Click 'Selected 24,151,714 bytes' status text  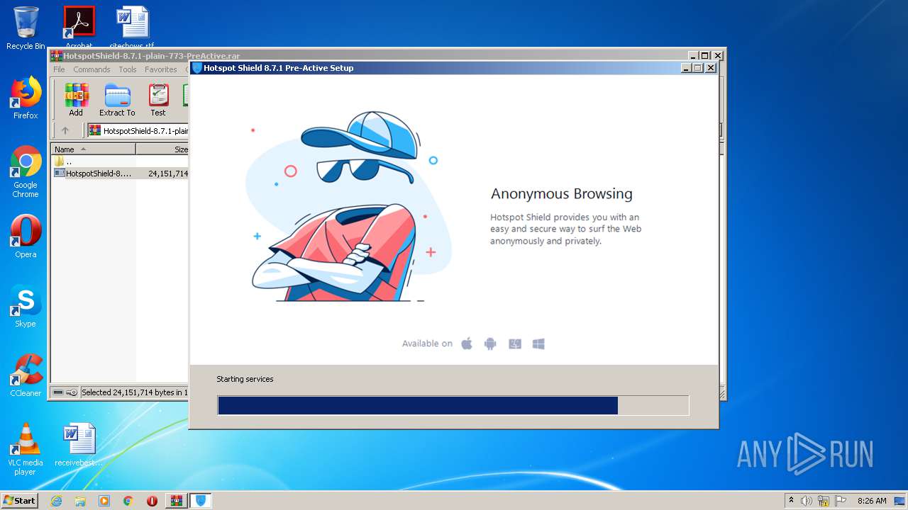tap(134, 392)
